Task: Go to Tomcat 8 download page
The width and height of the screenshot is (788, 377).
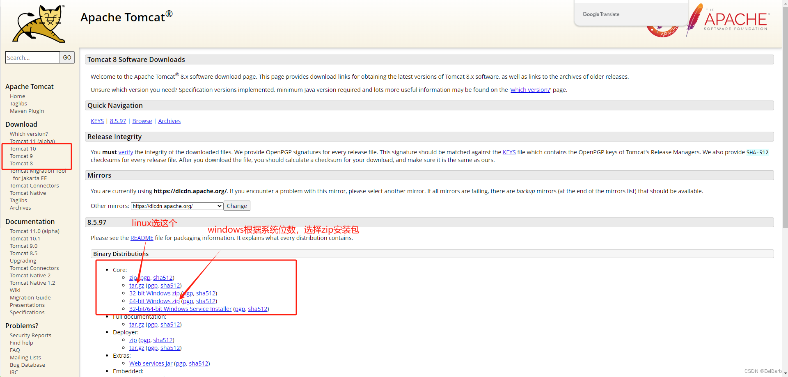Action: [21, 163]
